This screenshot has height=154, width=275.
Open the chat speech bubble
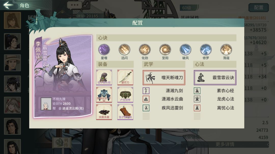pos(75,5)
